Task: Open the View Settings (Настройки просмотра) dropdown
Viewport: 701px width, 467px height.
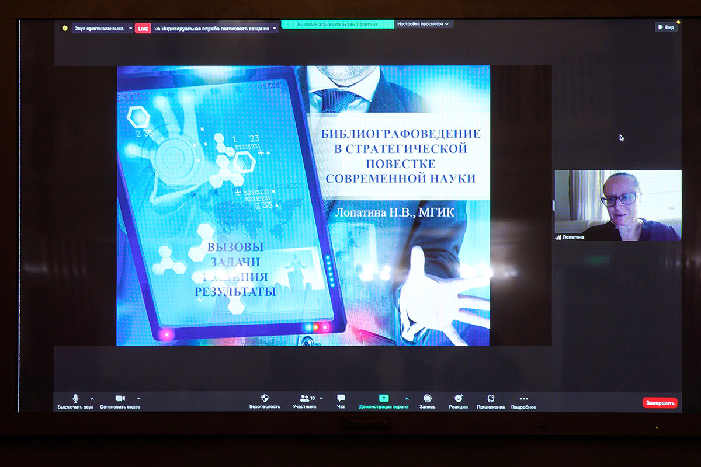Action: (423, 25)
